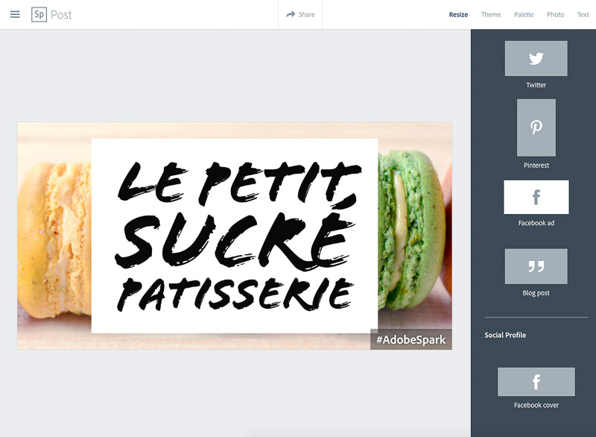
Task: Click the Twitter label text
Action: pyautogui.click(x=536, y=85)
